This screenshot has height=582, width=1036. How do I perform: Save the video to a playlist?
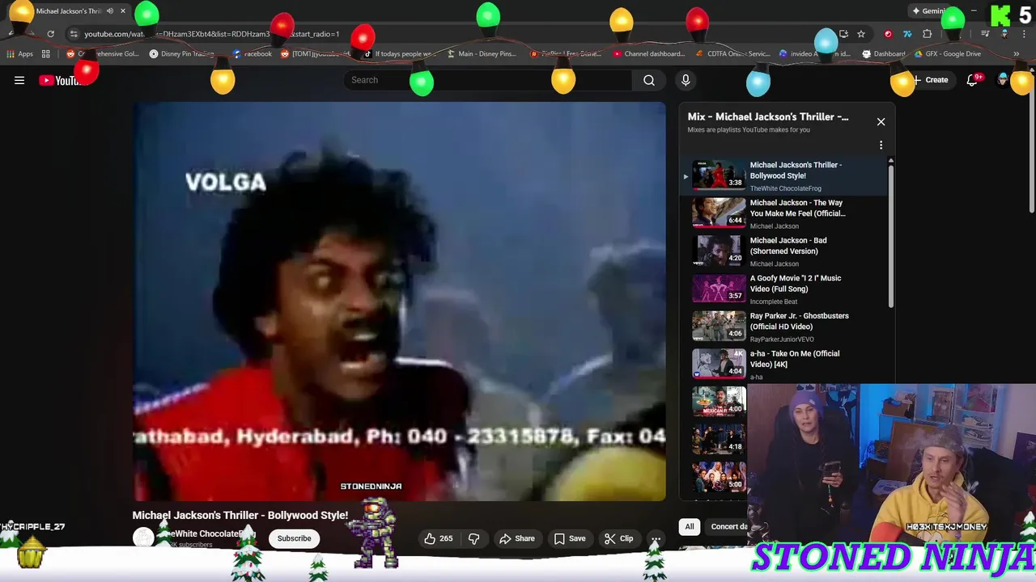tap(570, 538)
